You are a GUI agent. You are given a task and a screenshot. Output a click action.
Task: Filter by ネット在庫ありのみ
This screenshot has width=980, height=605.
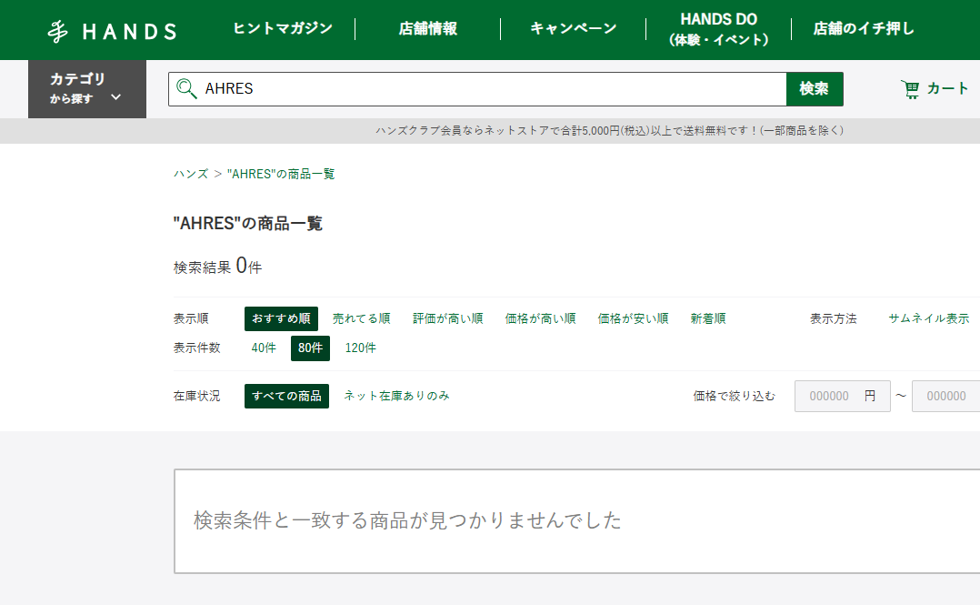coord(396,396)
